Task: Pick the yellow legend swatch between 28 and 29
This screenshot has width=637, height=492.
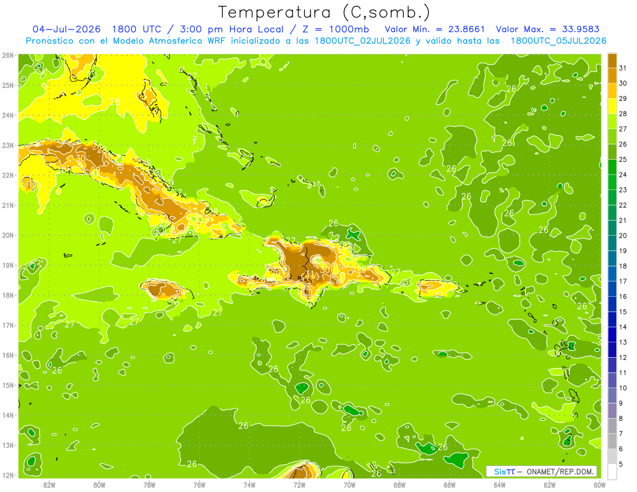Action: click(x=612, y=106)
